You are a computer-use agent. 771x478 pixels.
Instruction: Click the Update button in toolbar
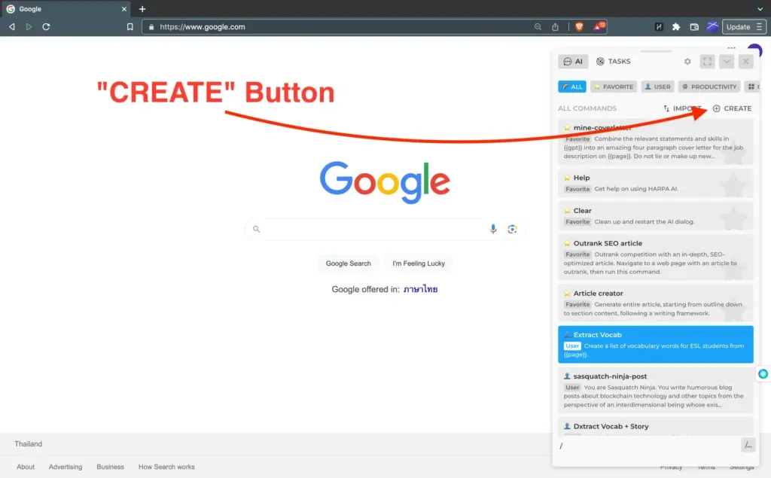[x=744, y=27]
